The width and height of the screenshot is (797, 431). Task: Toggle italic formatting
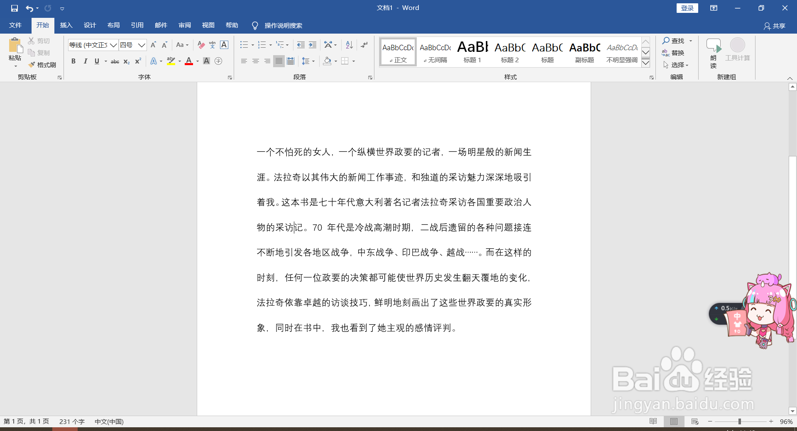(x=86, y=61)
